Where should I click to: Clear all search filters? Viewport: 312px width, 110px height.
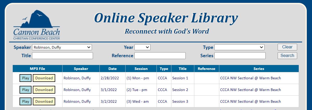coord(287,47)
